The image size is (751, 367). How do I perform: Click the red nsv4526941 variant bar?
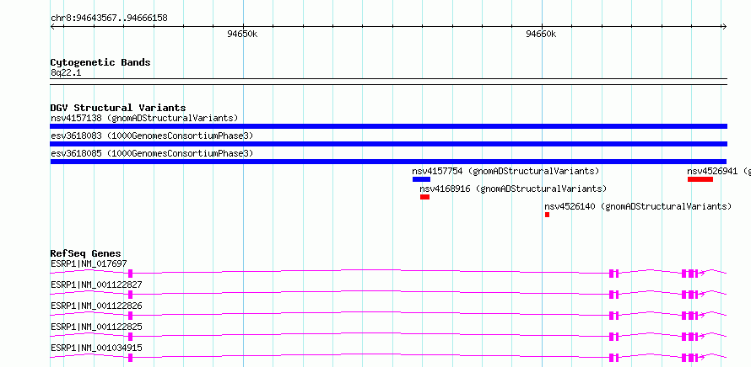point(700,179)
